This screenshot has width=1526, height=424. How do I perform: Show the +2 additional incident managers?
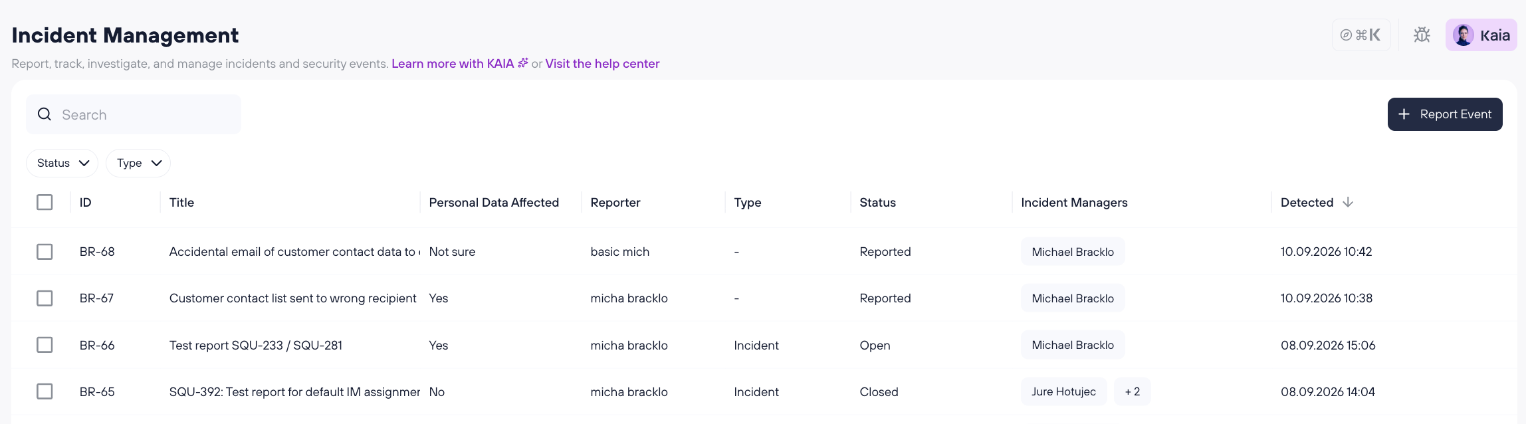pyautogui.click(x=1133, y=391)
